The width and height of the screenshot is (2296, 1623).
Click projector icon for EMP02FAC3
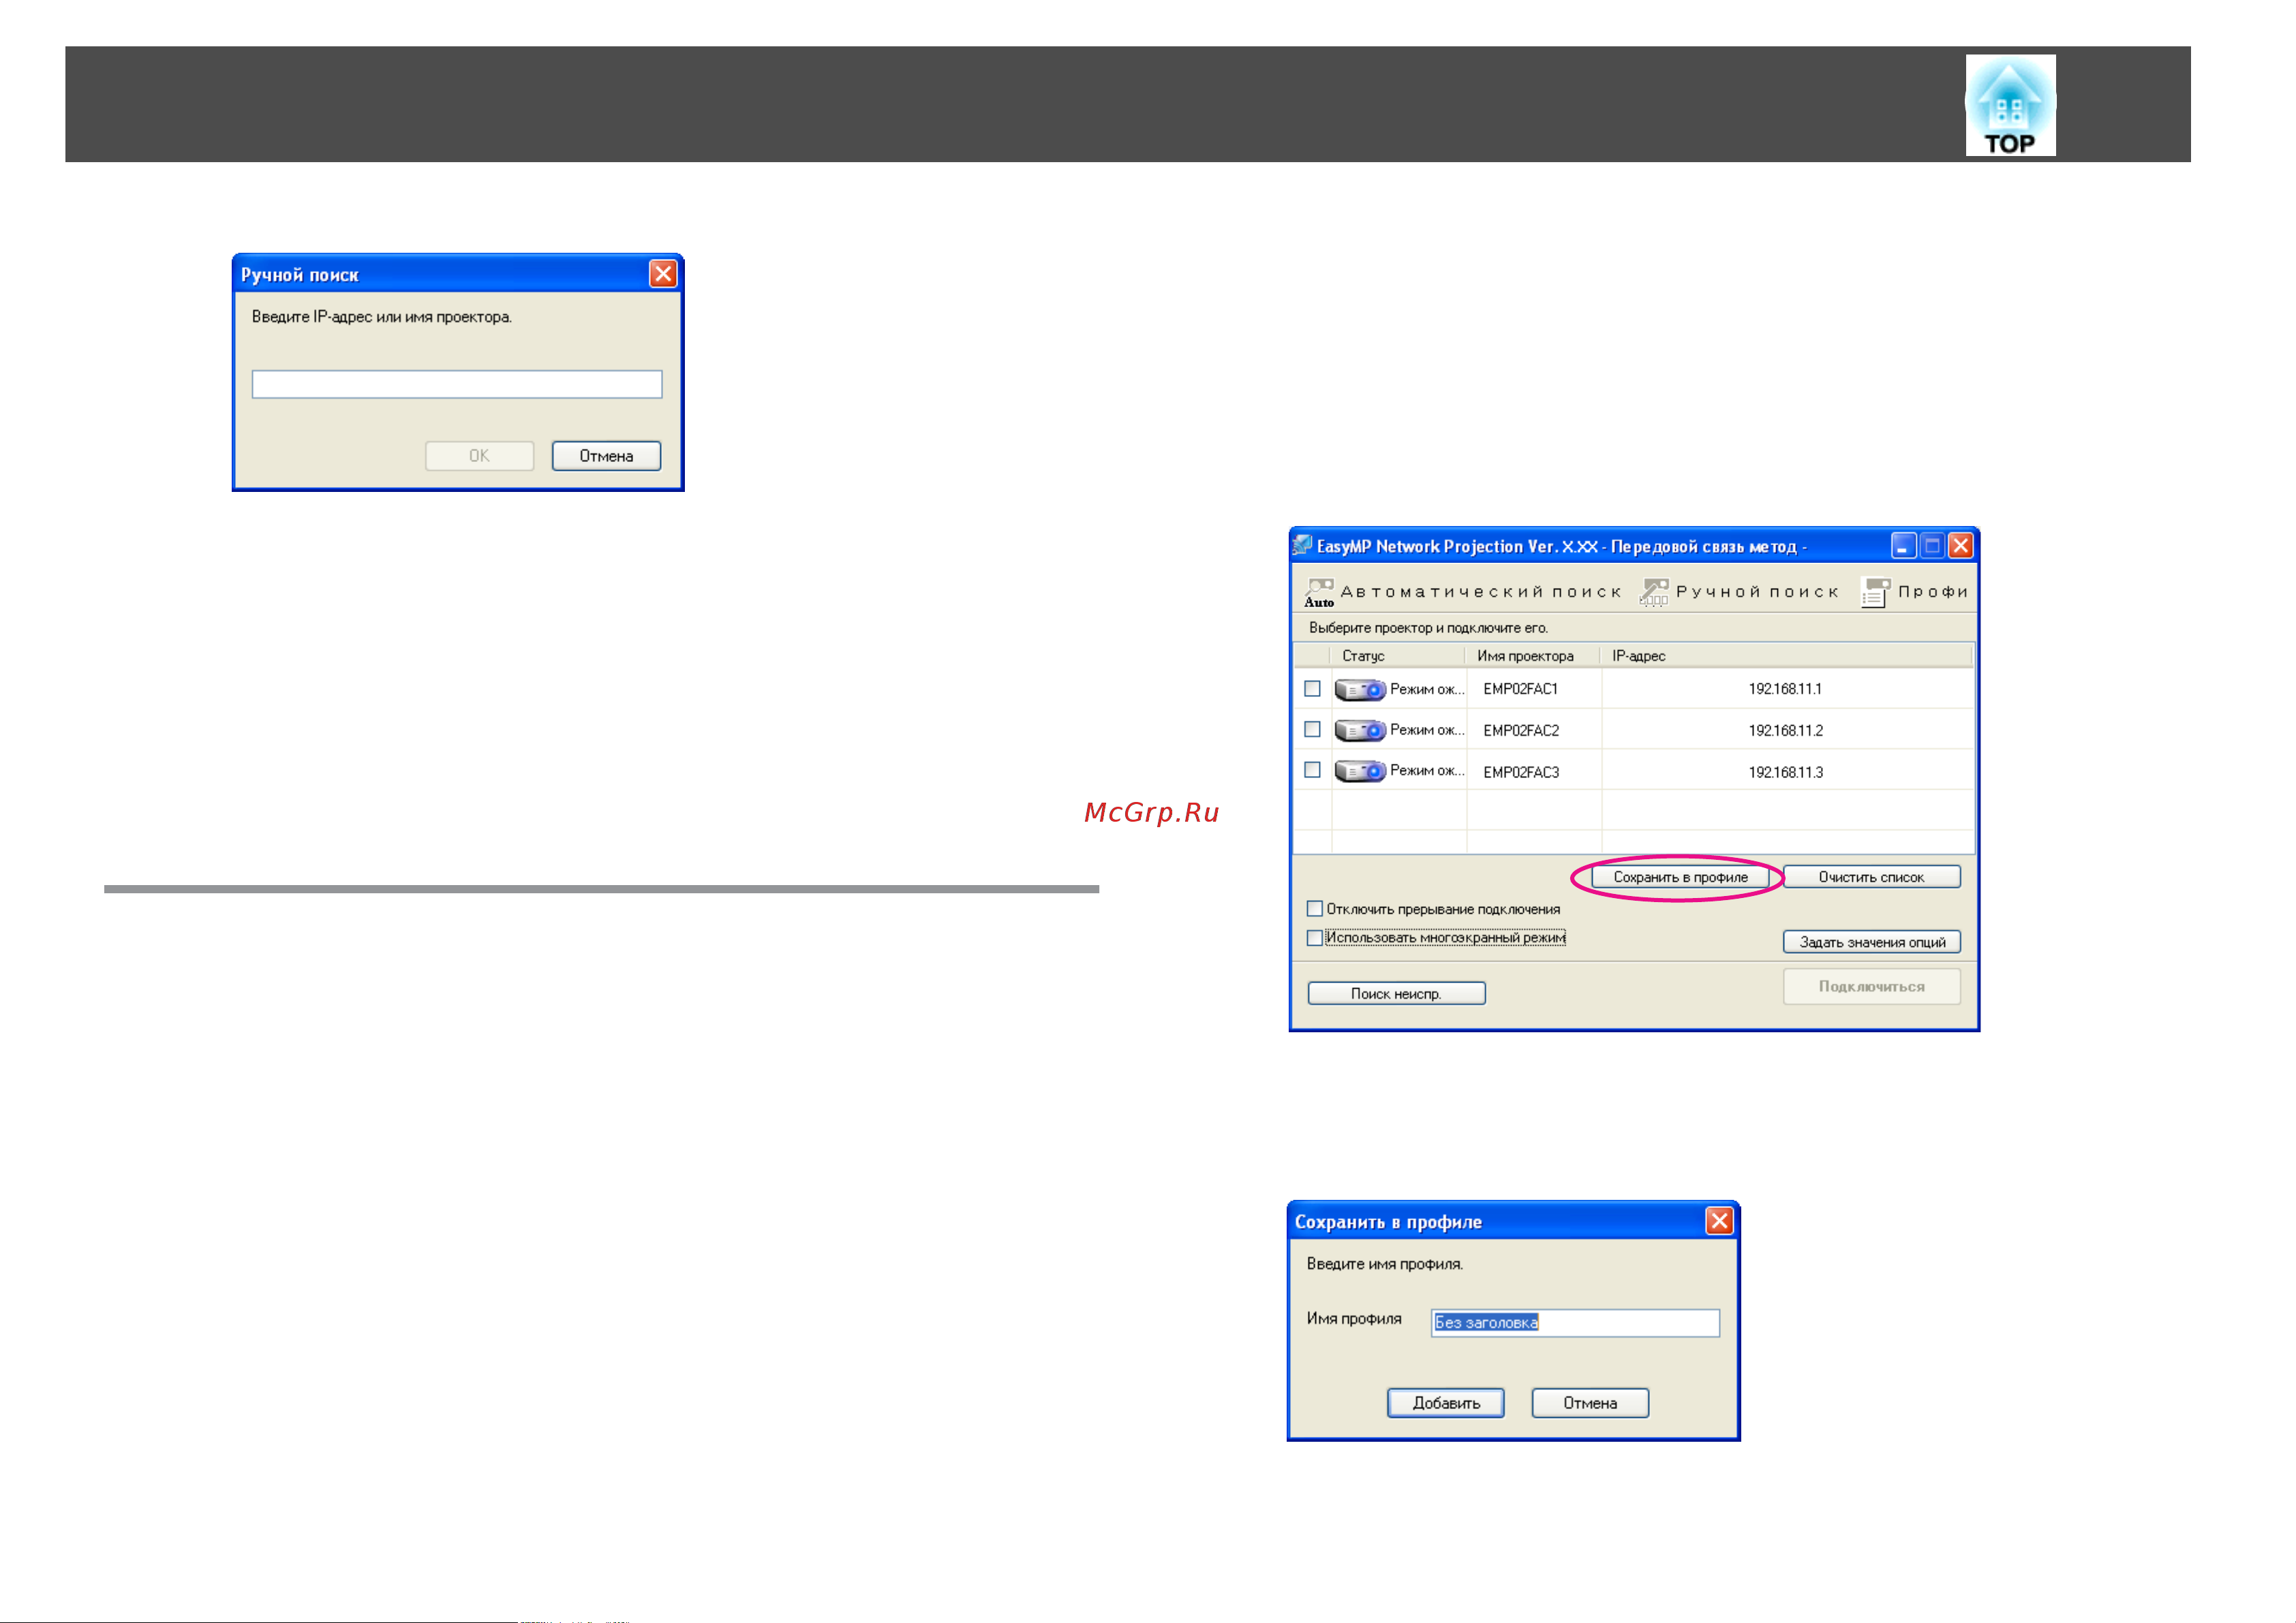(x=1359, y=771)
